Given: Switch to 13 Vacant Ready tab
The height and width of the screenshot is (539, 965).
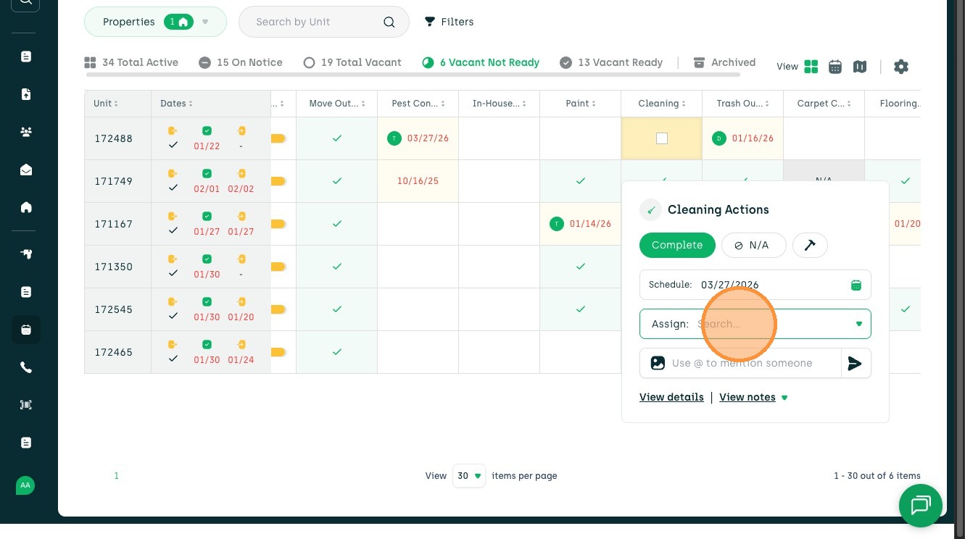Looking at the screenshot, I should tap(613, 62).
